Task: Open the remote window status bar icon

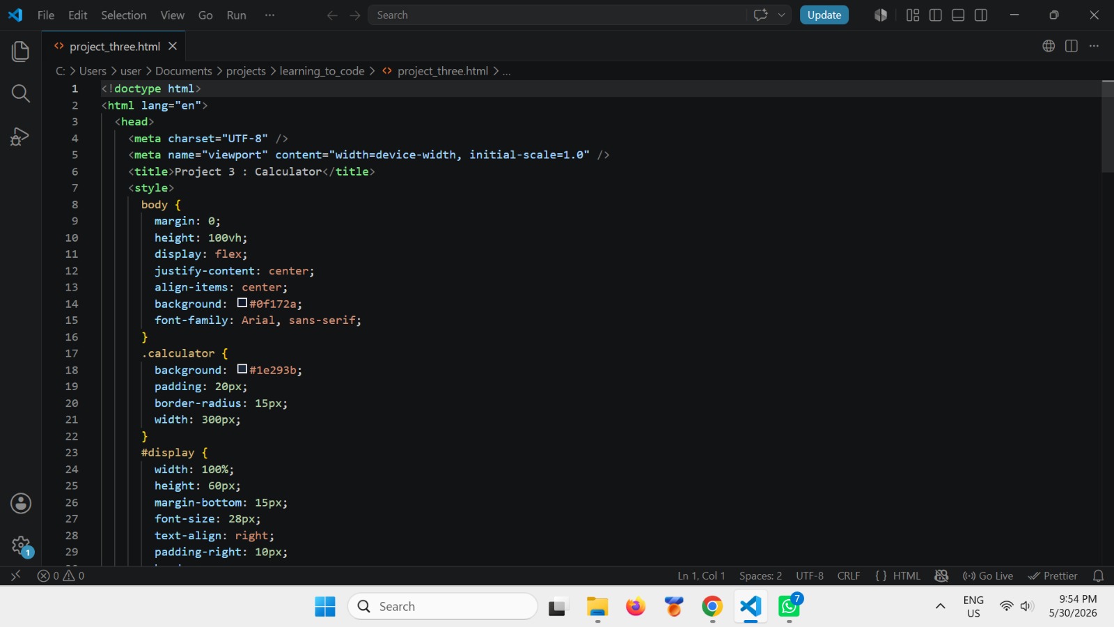Action: tap(15, 576)
